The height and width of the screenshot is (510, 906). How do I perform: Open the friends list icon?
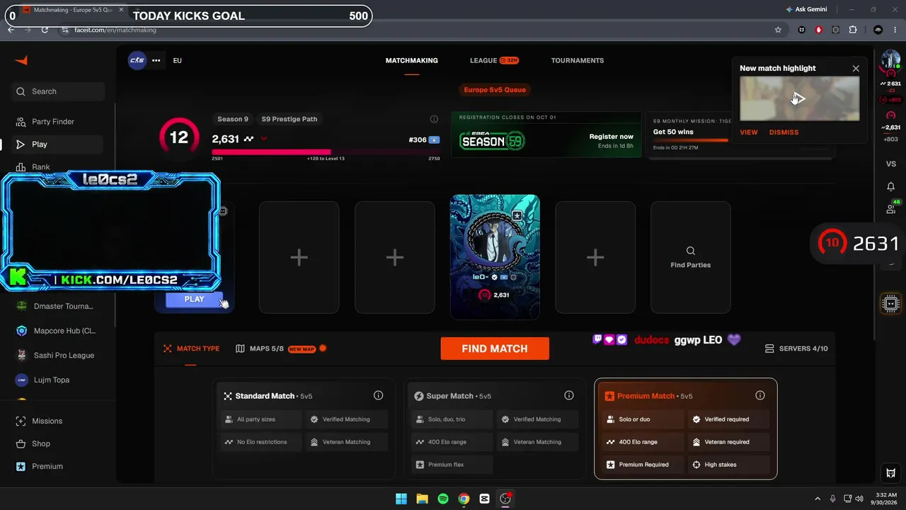tap(890, 209)
